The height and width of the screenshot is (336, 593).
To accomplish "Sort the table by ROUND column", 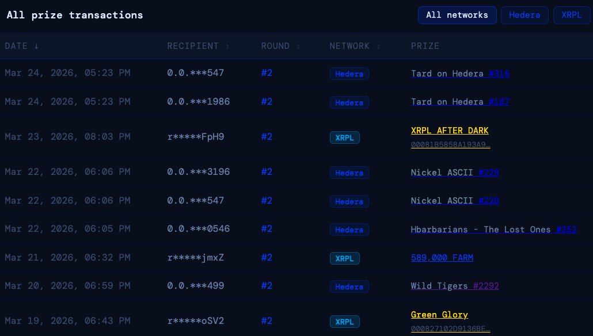I will coord(280,46).
